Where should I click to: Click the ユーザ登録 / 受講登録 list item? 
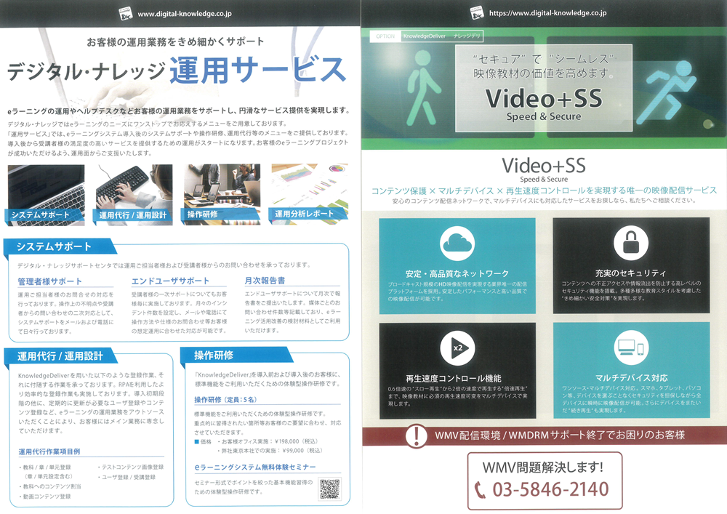[x=126, y=477]
